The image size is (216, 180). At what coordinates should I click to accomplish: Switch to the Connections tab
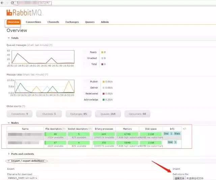pos(33,22)
